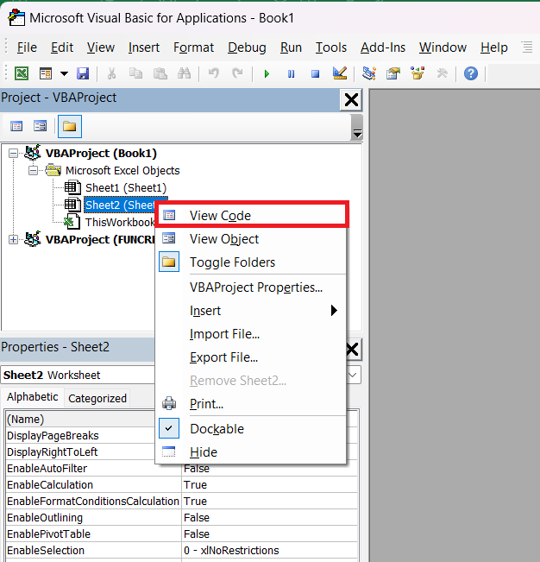Screen dimensions: 540x562
Task: Open the Window menu
Action: pos(443,47)
